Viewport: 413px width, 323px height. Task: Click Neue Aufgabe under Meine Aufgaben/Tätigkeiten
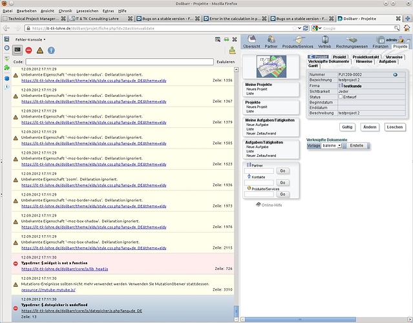point(257,125)
